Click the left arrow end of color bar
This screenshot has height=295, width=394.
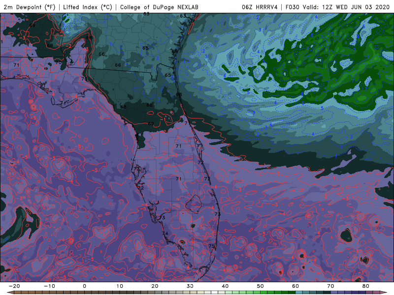coord(10,293)
